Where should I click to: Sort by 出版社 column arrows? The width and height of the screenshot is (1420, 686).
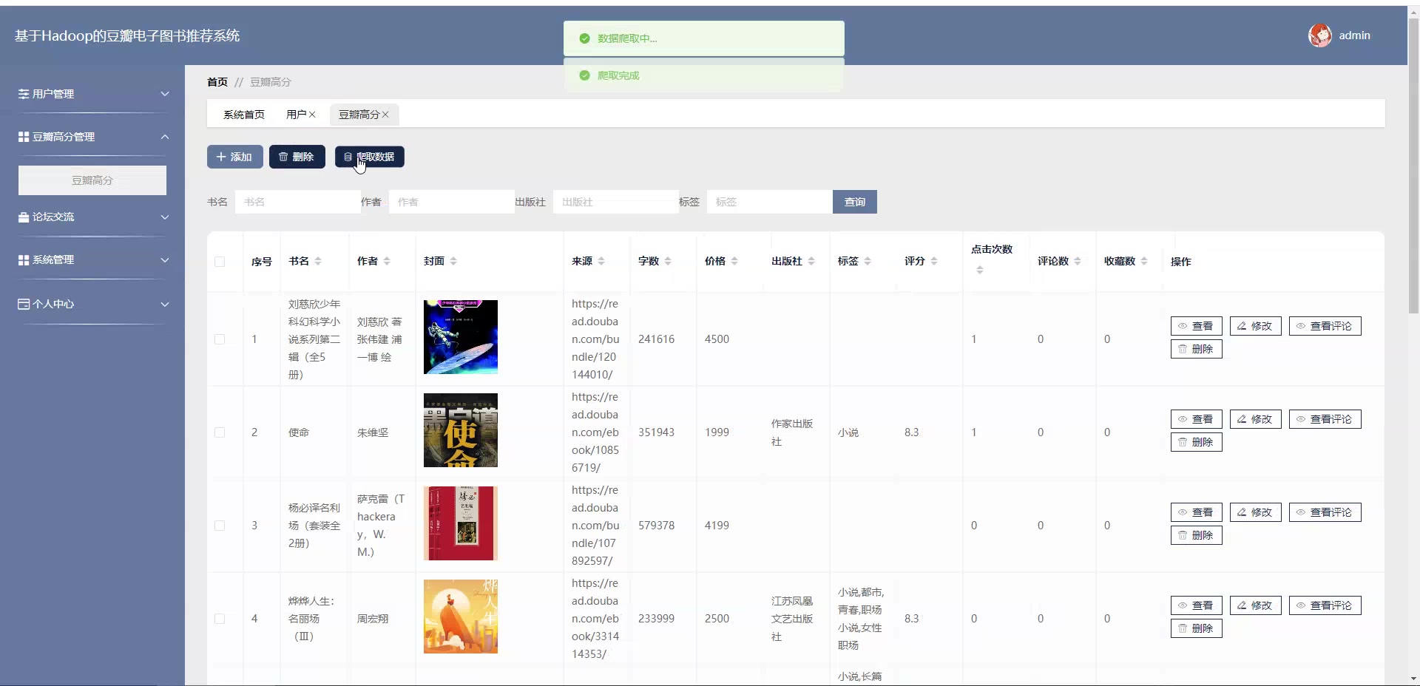[811, 261]
